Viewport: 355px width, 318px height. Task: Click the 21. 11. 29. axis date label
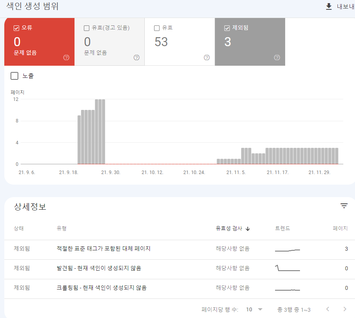click(319, 172)
